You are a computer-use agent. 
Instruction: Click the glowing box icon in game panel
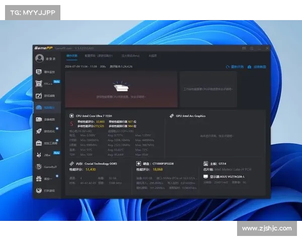click(121, 86)
